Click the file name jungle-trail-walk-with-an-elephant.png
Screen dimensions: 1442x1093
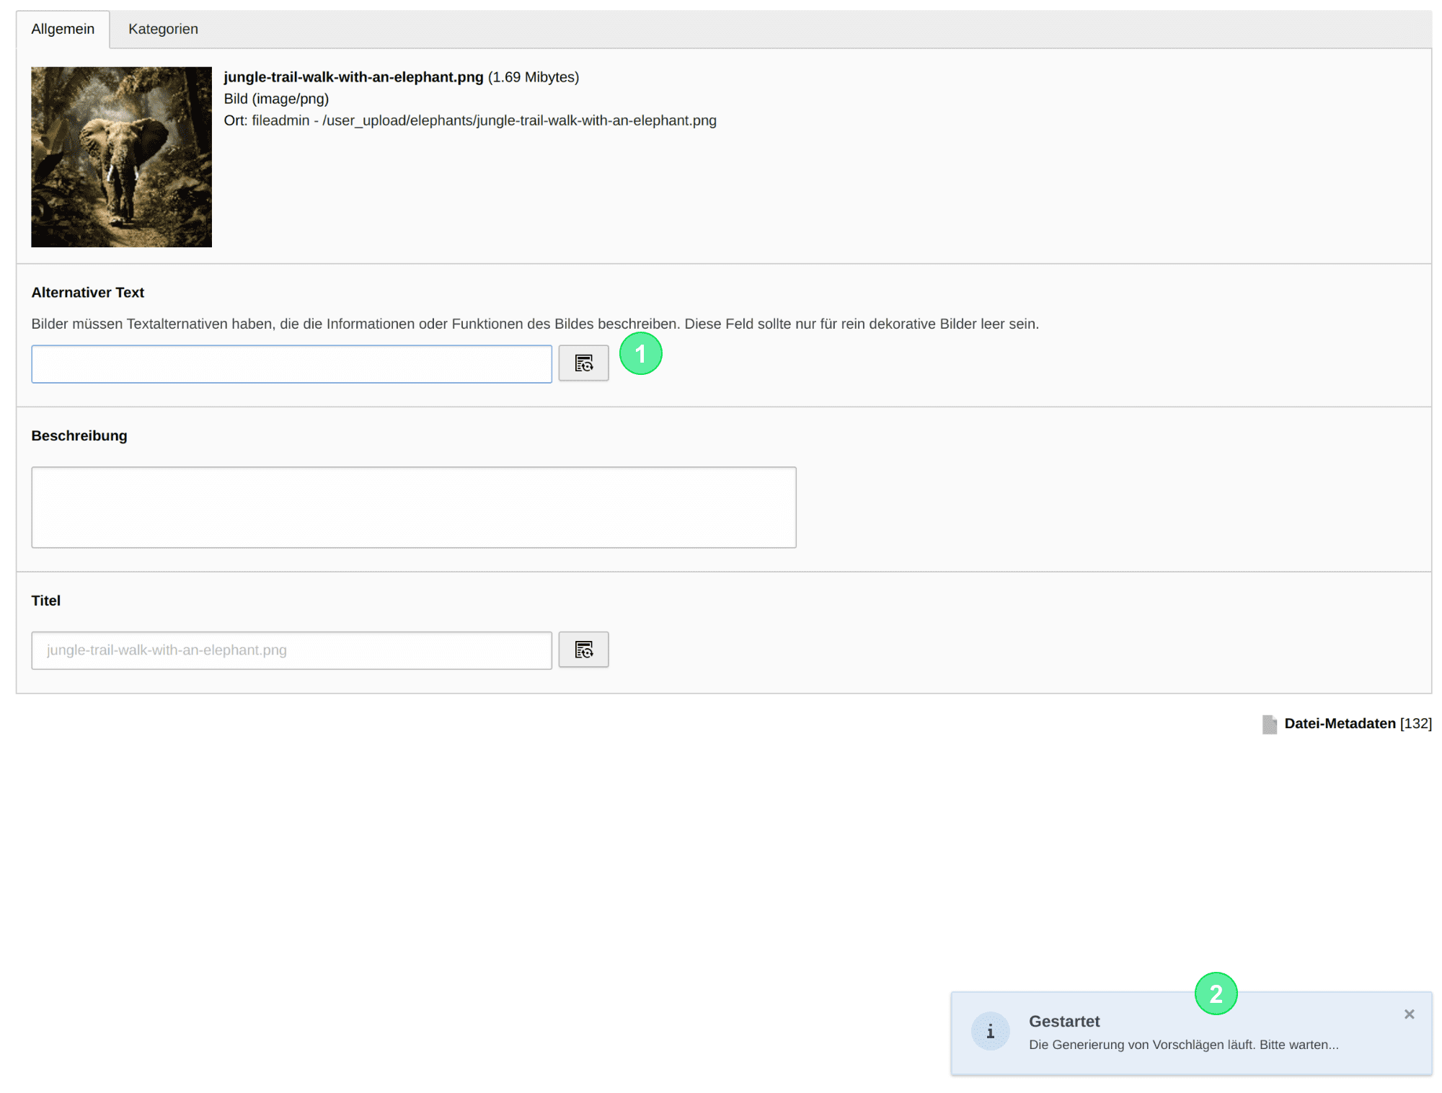[x=353, y=77]
